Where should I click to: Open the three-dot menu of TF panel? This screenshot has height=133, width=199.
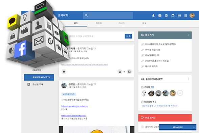click(x=188, y=79)
